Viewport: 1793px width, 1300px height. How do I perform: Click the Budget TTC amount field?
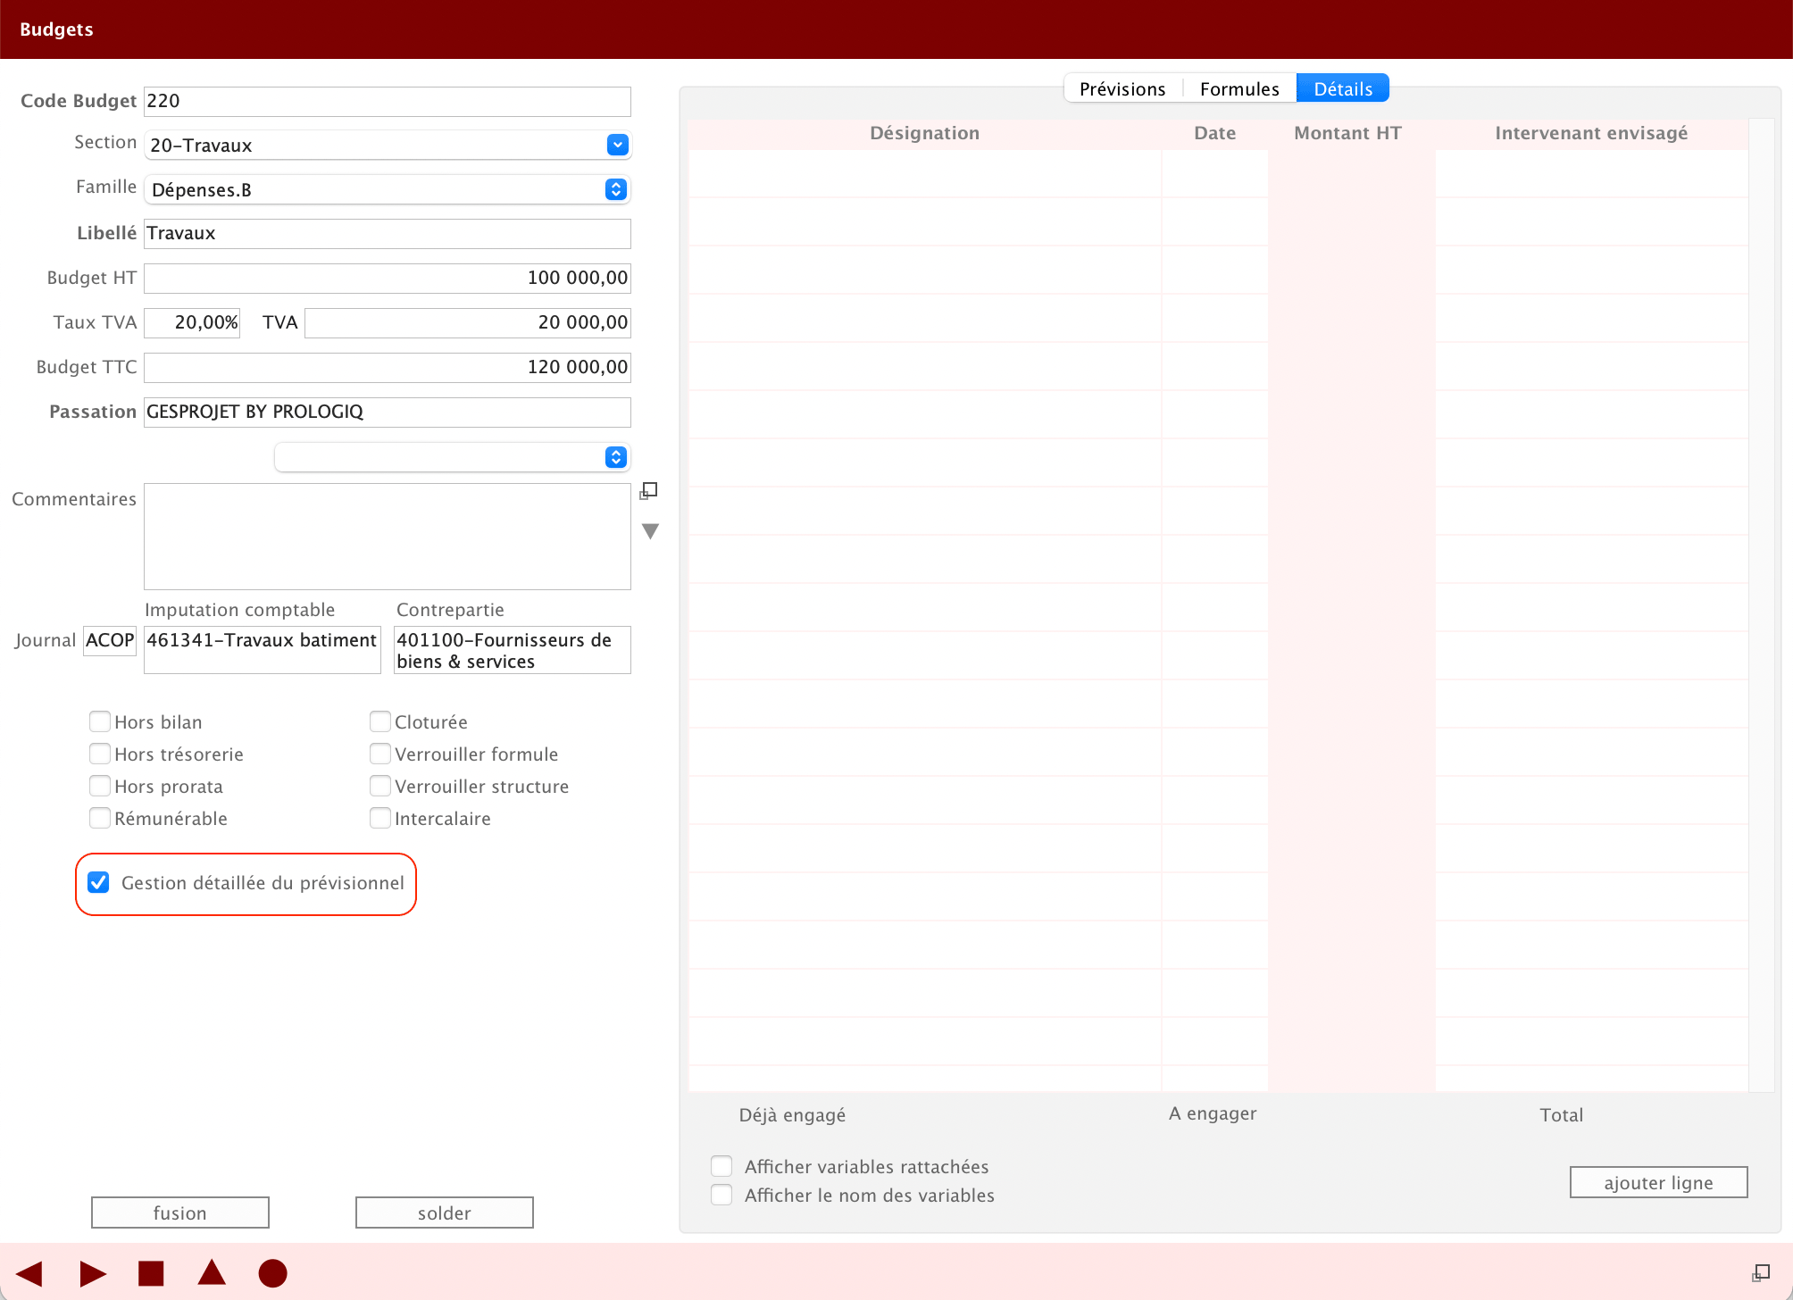[388, 367]
